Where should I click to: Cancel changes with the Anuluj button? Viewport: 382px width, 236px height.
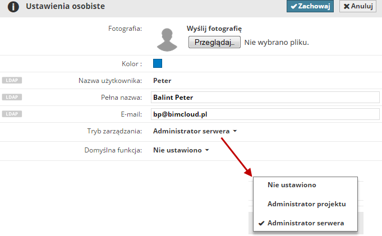pyautogui.click(x=358, y=6)
